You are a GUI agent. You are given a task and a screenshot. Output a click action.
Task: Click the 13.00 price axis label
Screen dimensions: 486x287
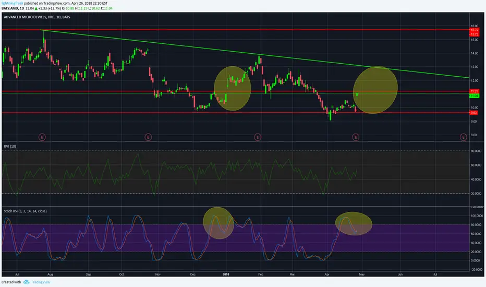click(474, 67)
